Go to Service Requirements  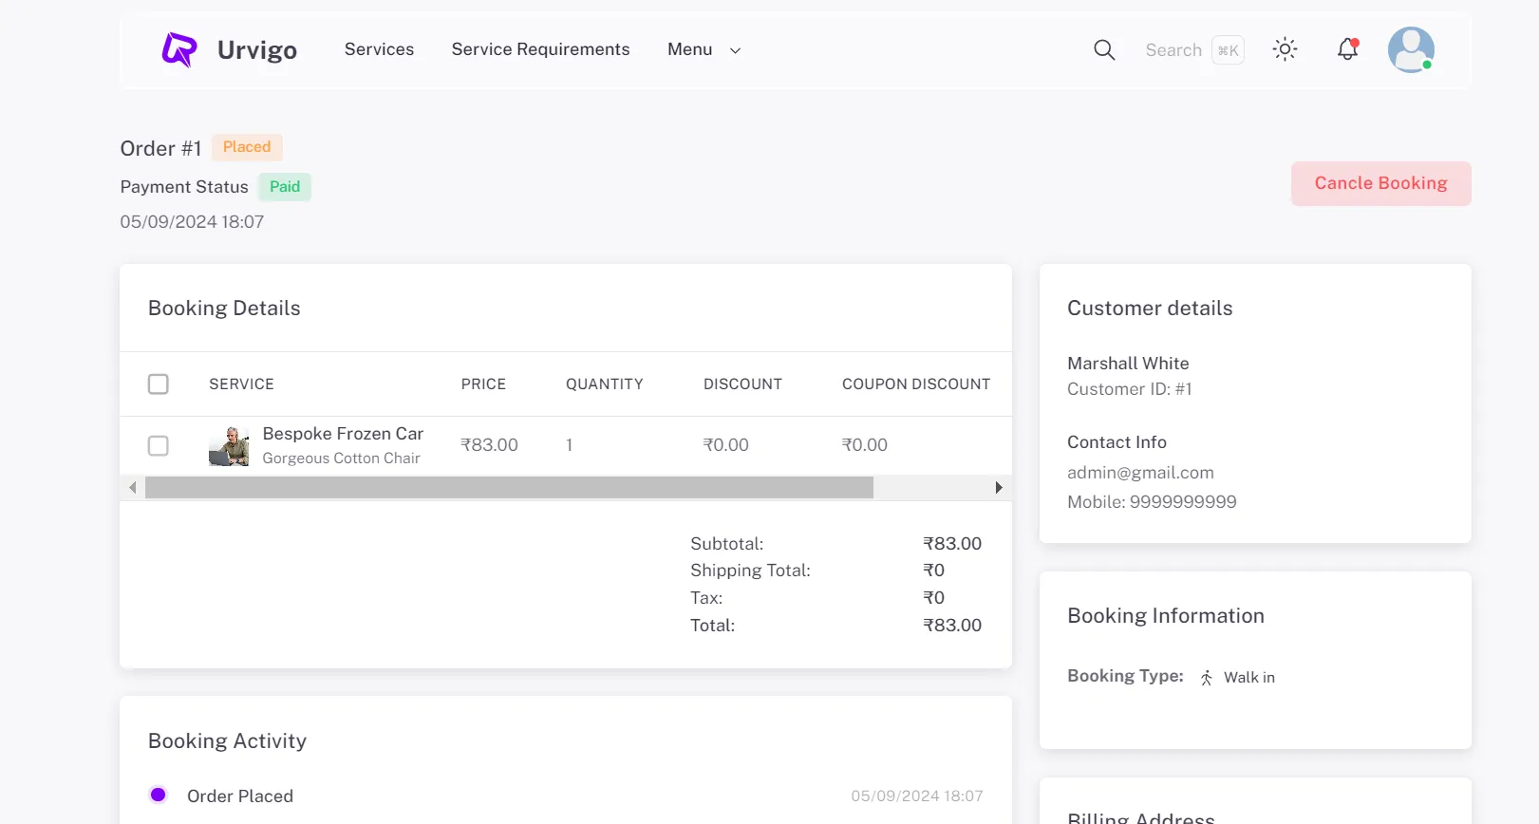[540, 49]
